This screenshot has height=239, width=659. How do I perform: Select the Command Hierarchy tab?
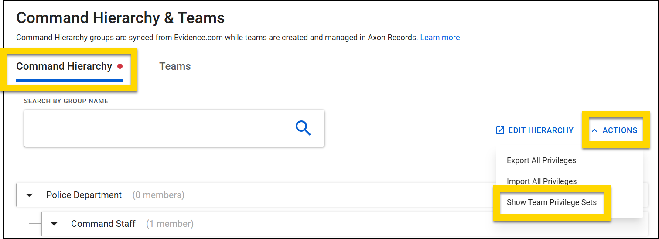64,66
